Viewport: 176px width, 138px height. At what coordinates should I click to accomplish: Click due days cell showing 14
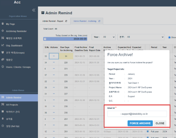(66, 56)
